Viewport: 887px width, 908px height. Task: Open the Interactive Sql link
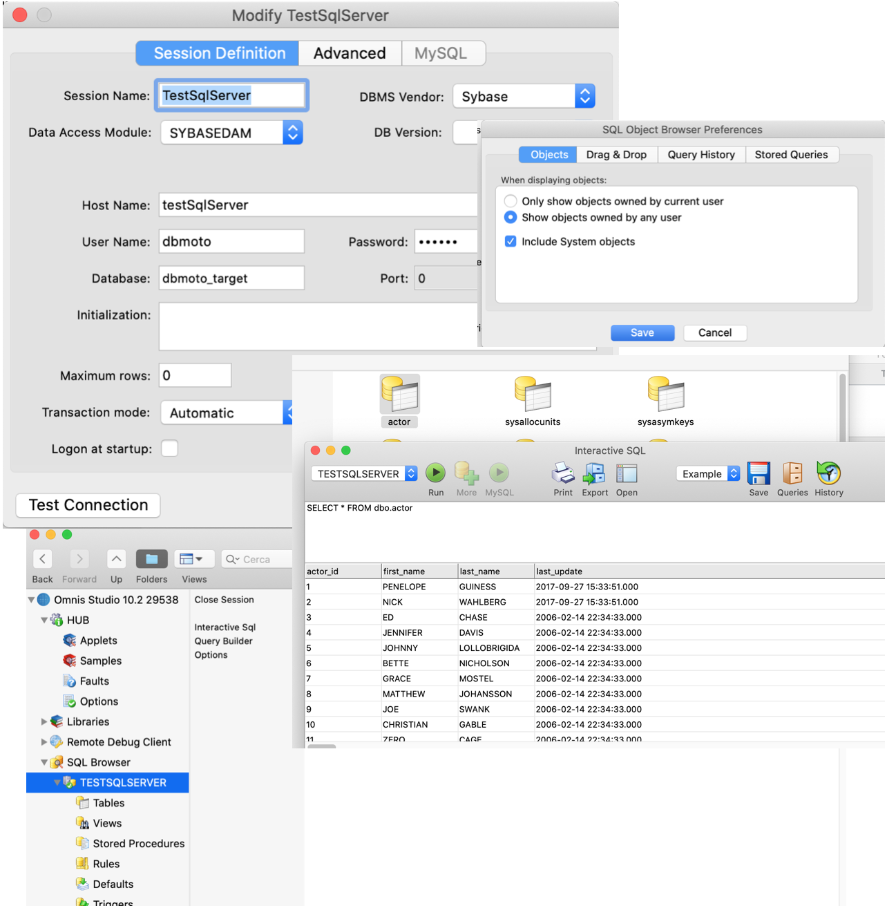point(225,627)
